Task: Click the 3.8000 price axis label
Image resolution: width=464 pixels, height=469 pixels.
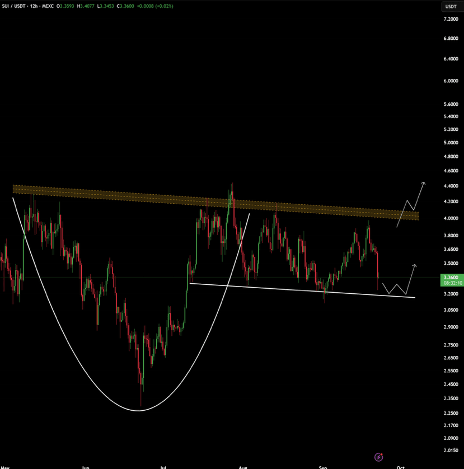Action: coord(451,236)
